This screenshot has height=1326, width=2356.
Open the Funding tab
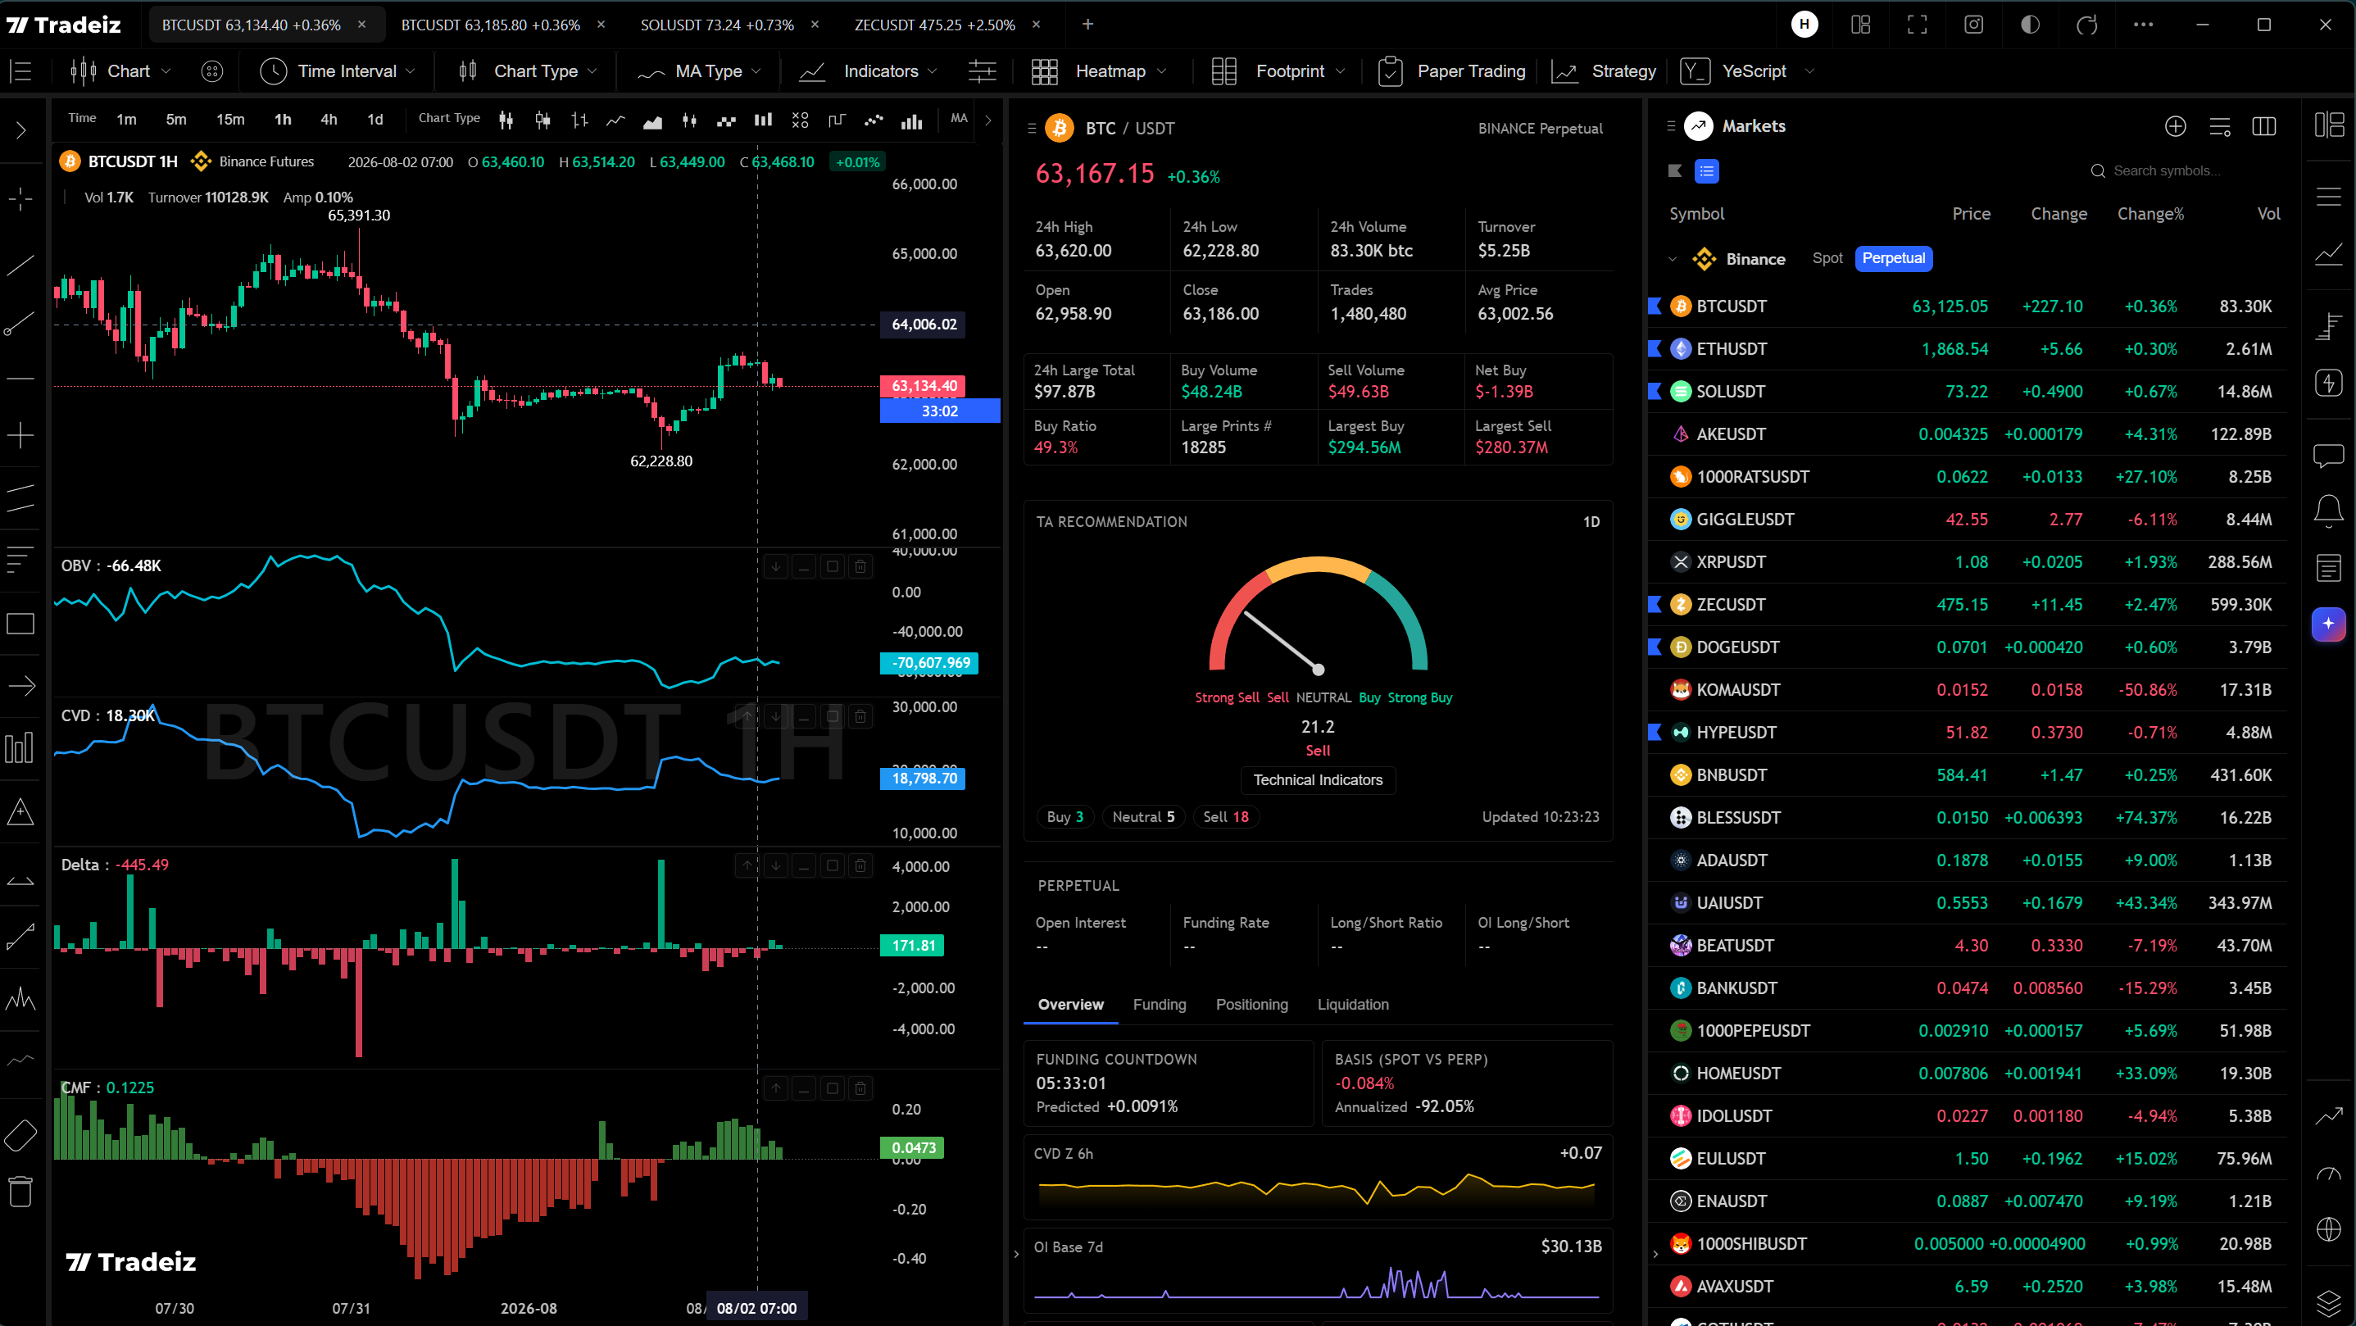(1159, 1005)
